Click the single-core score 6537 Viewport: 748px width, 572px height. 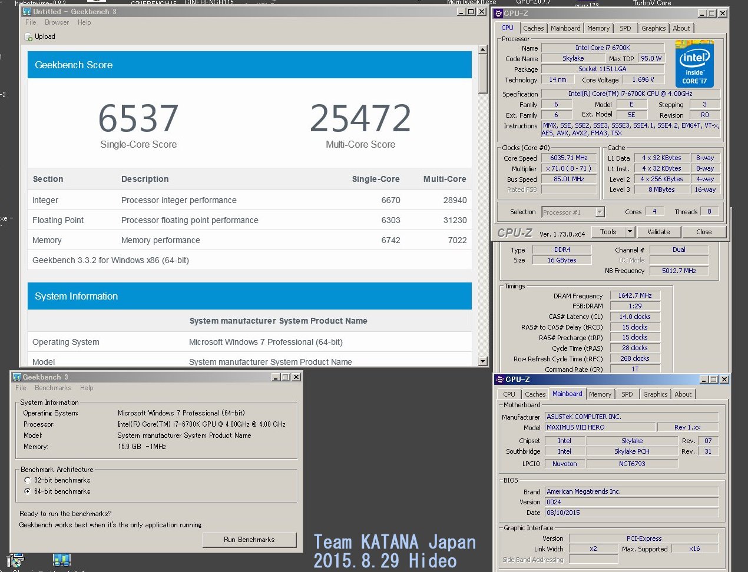click(x=138, y=118)
